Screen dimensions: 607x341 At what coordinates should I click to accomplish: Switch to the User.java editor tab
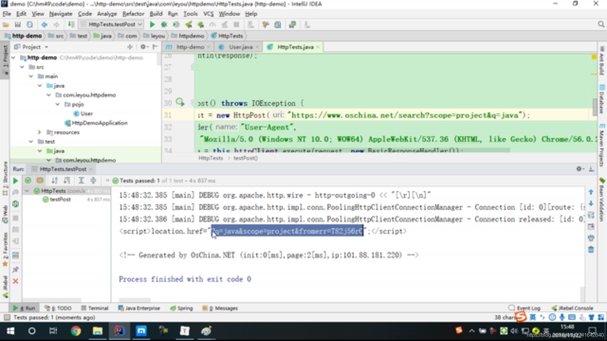click(x=239, y=47)
